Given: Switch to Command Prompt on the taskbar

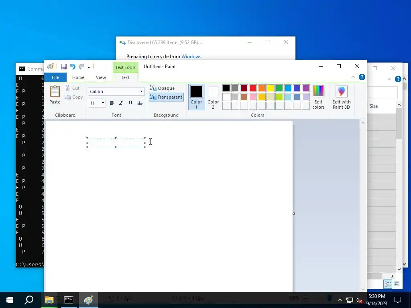Looking at the screenshot, I should [69, 300].
